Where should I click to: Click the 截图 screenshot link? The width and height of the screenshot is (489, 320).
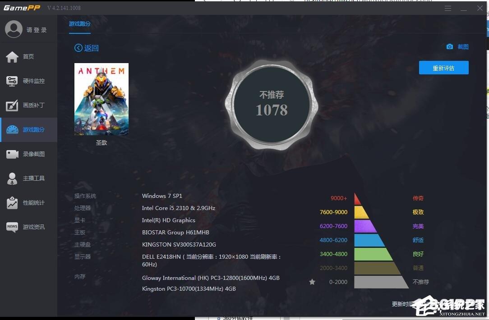(x=463, y=47)
